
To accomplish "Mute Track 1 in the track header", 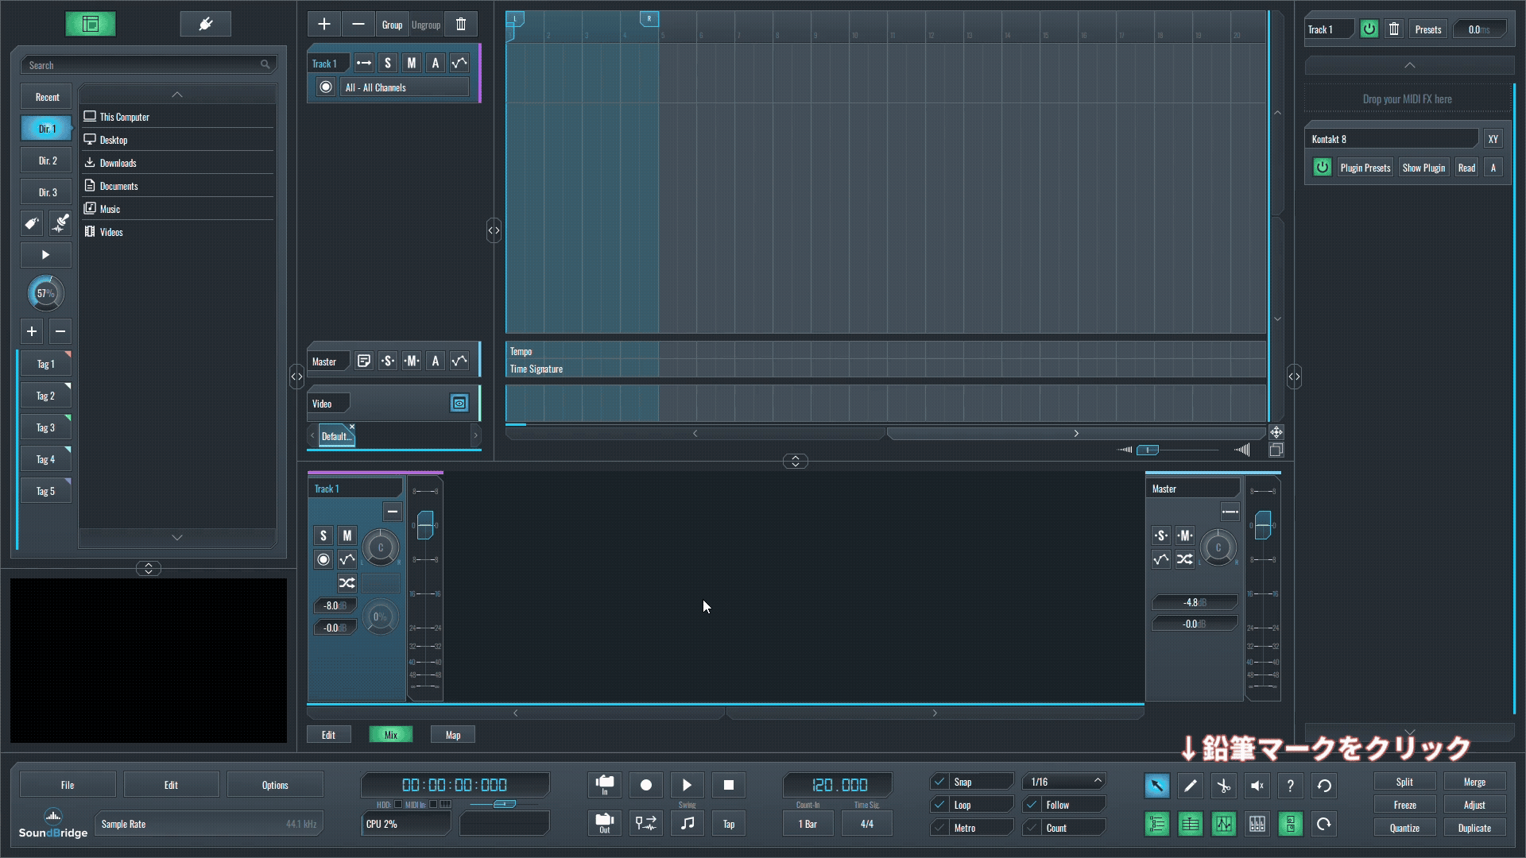I will [x=412, y=64].
